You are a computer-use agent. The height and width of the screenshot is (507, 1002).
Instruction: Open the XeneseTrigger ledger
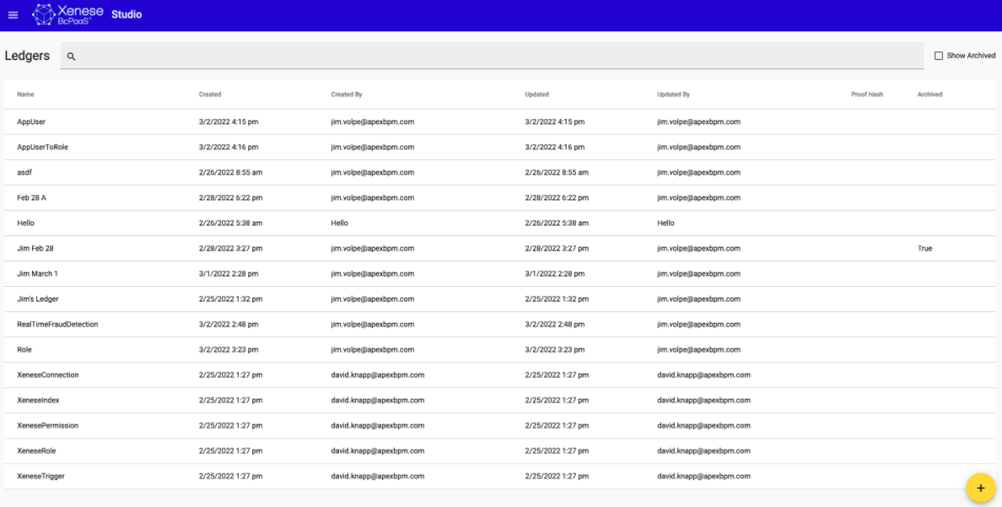(x=40, y=477)
